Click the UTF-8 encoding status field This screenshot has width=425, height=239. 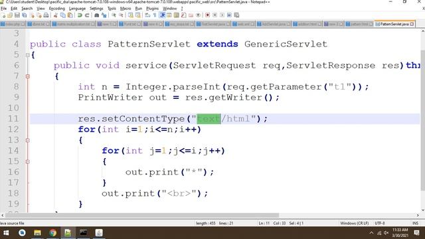coord(380,223)
